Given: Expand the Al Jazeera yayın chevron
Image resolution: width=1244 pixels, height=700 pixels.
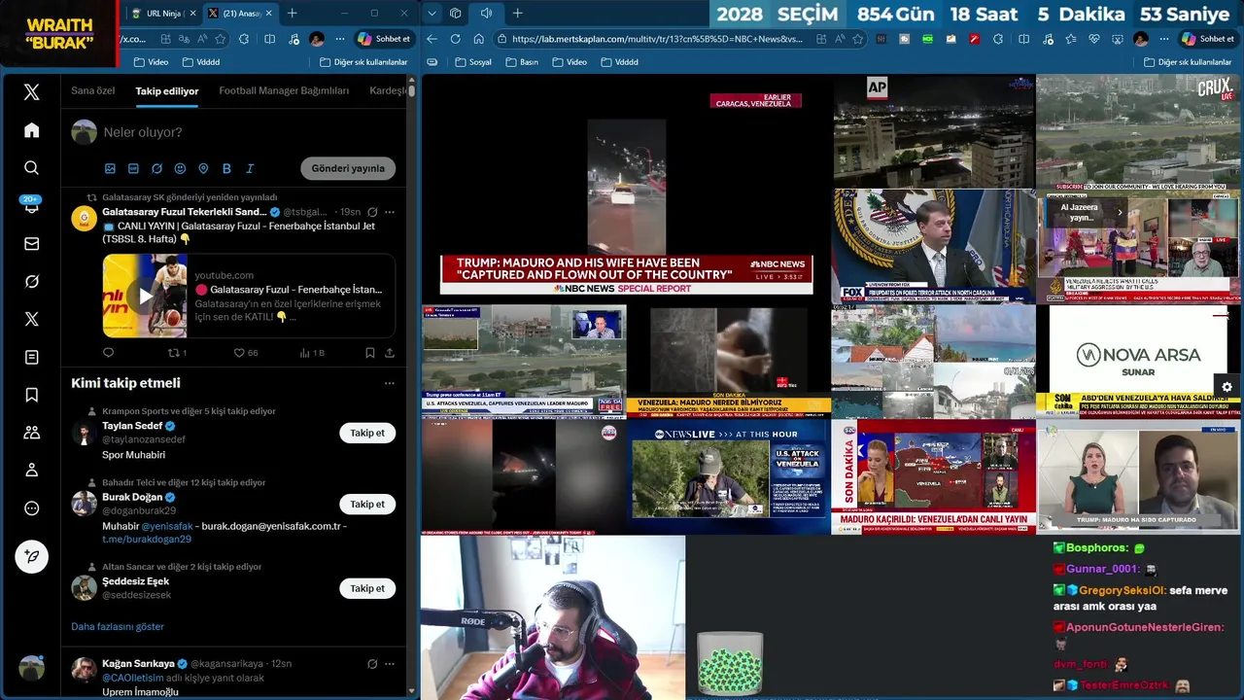Looking at the screenshot, I should pyautogui.click(x=1120, y=212).
